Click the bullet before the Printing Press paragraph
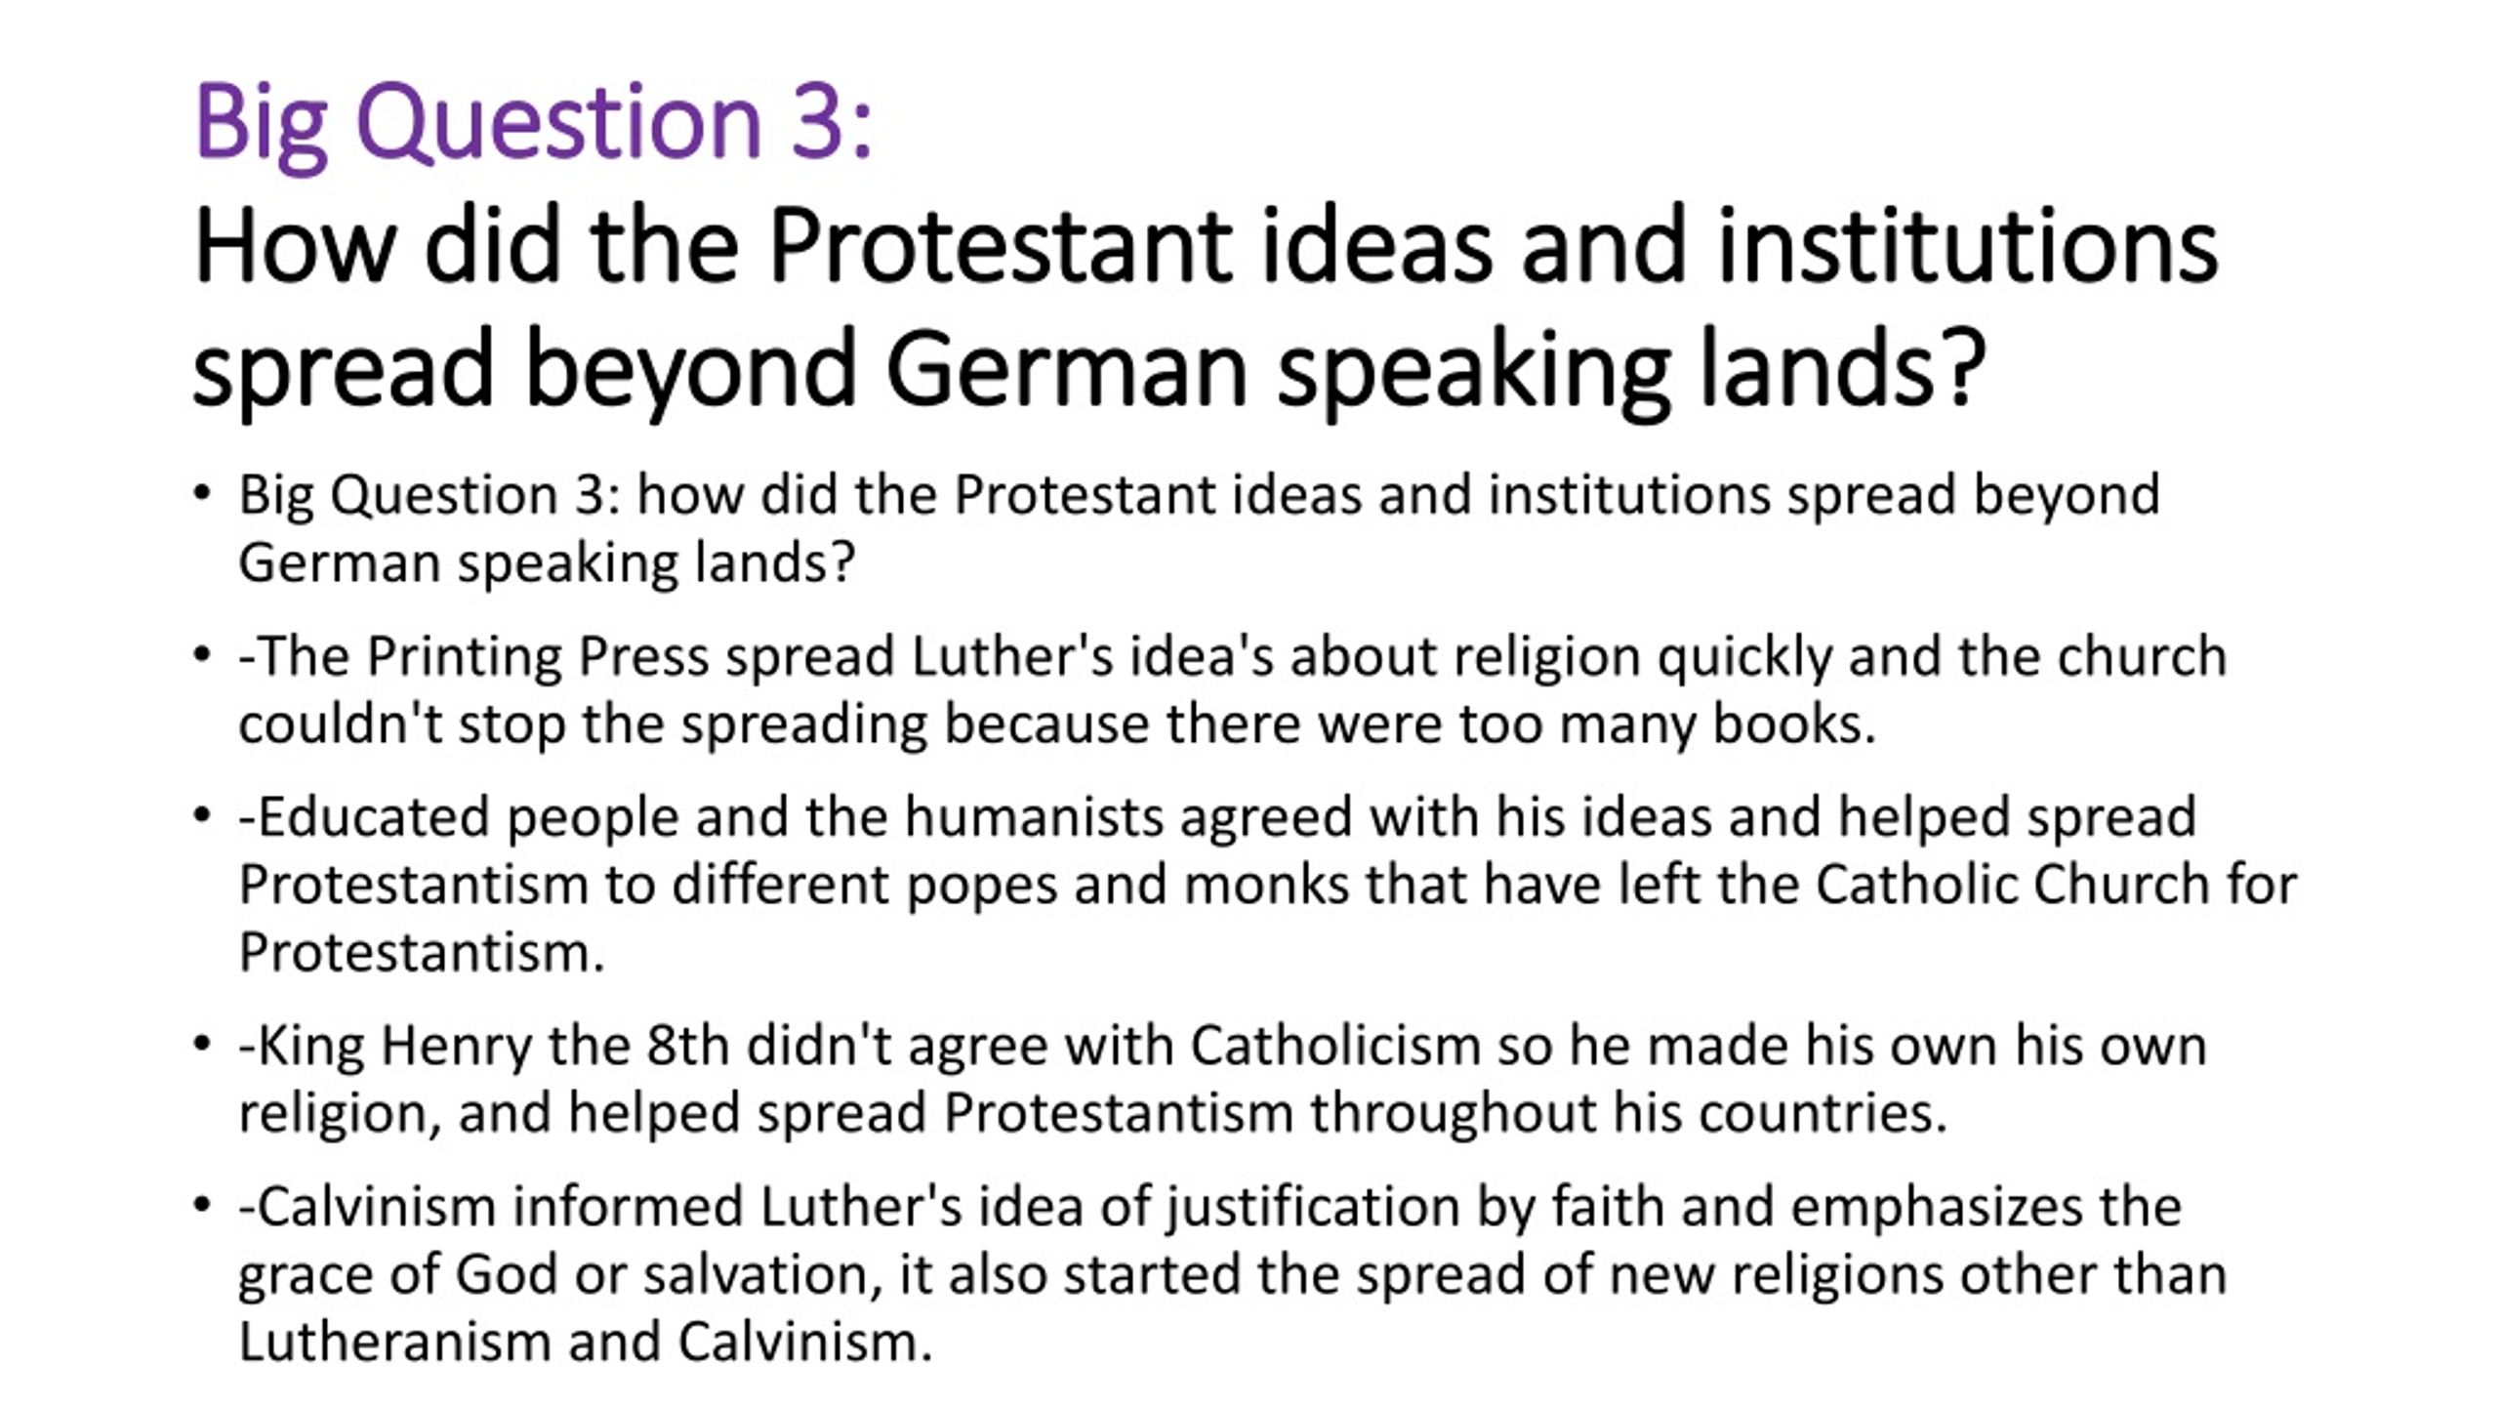This screenshot has width=2499, height=1406. point(202,655)
